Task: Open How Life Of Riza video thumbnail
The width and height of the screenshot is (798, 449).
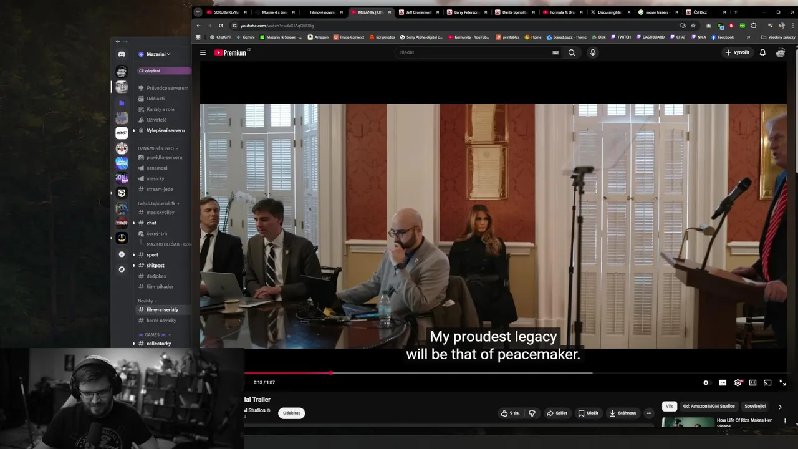Action: click(x=688, y=422)
